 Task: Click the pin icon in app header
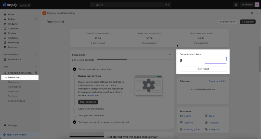pos(252,13)
